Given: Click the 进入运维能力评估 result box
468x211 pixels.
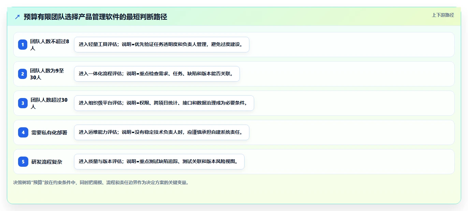Looking at the screenshot, I should pyautogui.click(x=162, y=132).
